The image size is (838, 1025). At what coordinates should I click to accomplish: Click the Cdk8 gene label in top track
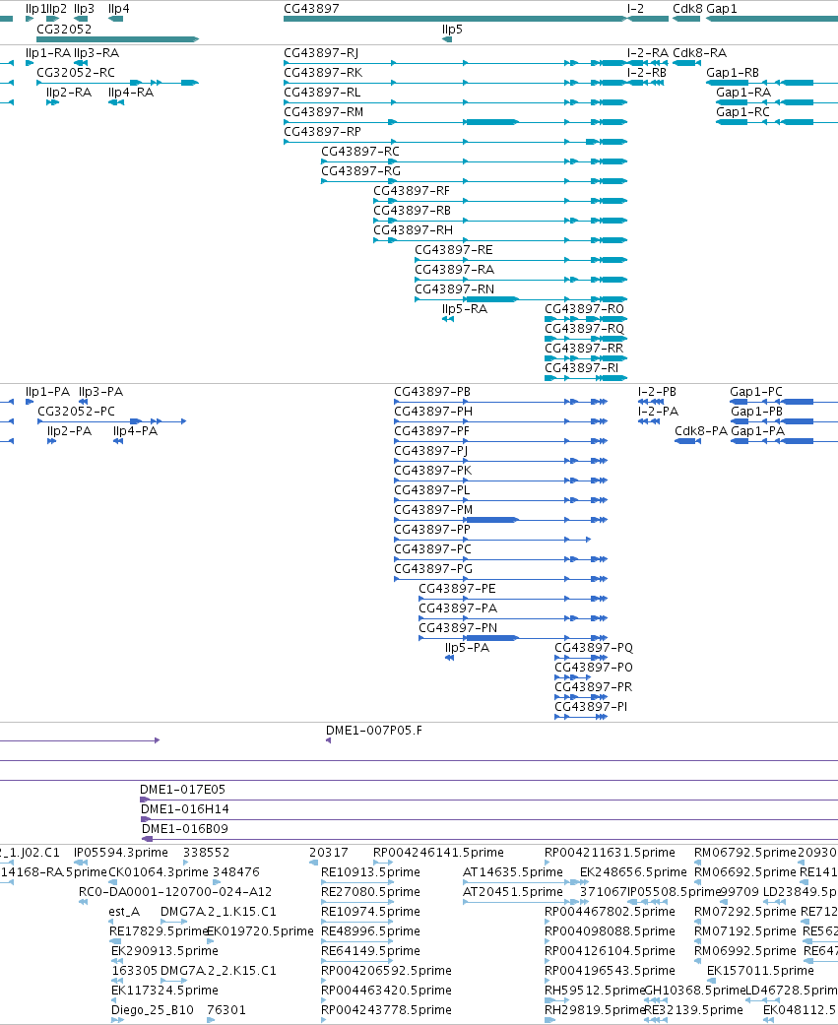tap(687, 9)
